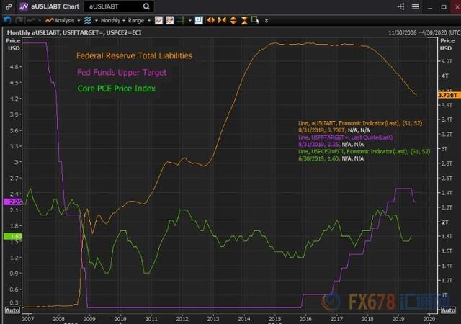The width and height of the screenshot is (461, 324).
Task: Click the redo arrow in toolbar
Action: point(20,21)
